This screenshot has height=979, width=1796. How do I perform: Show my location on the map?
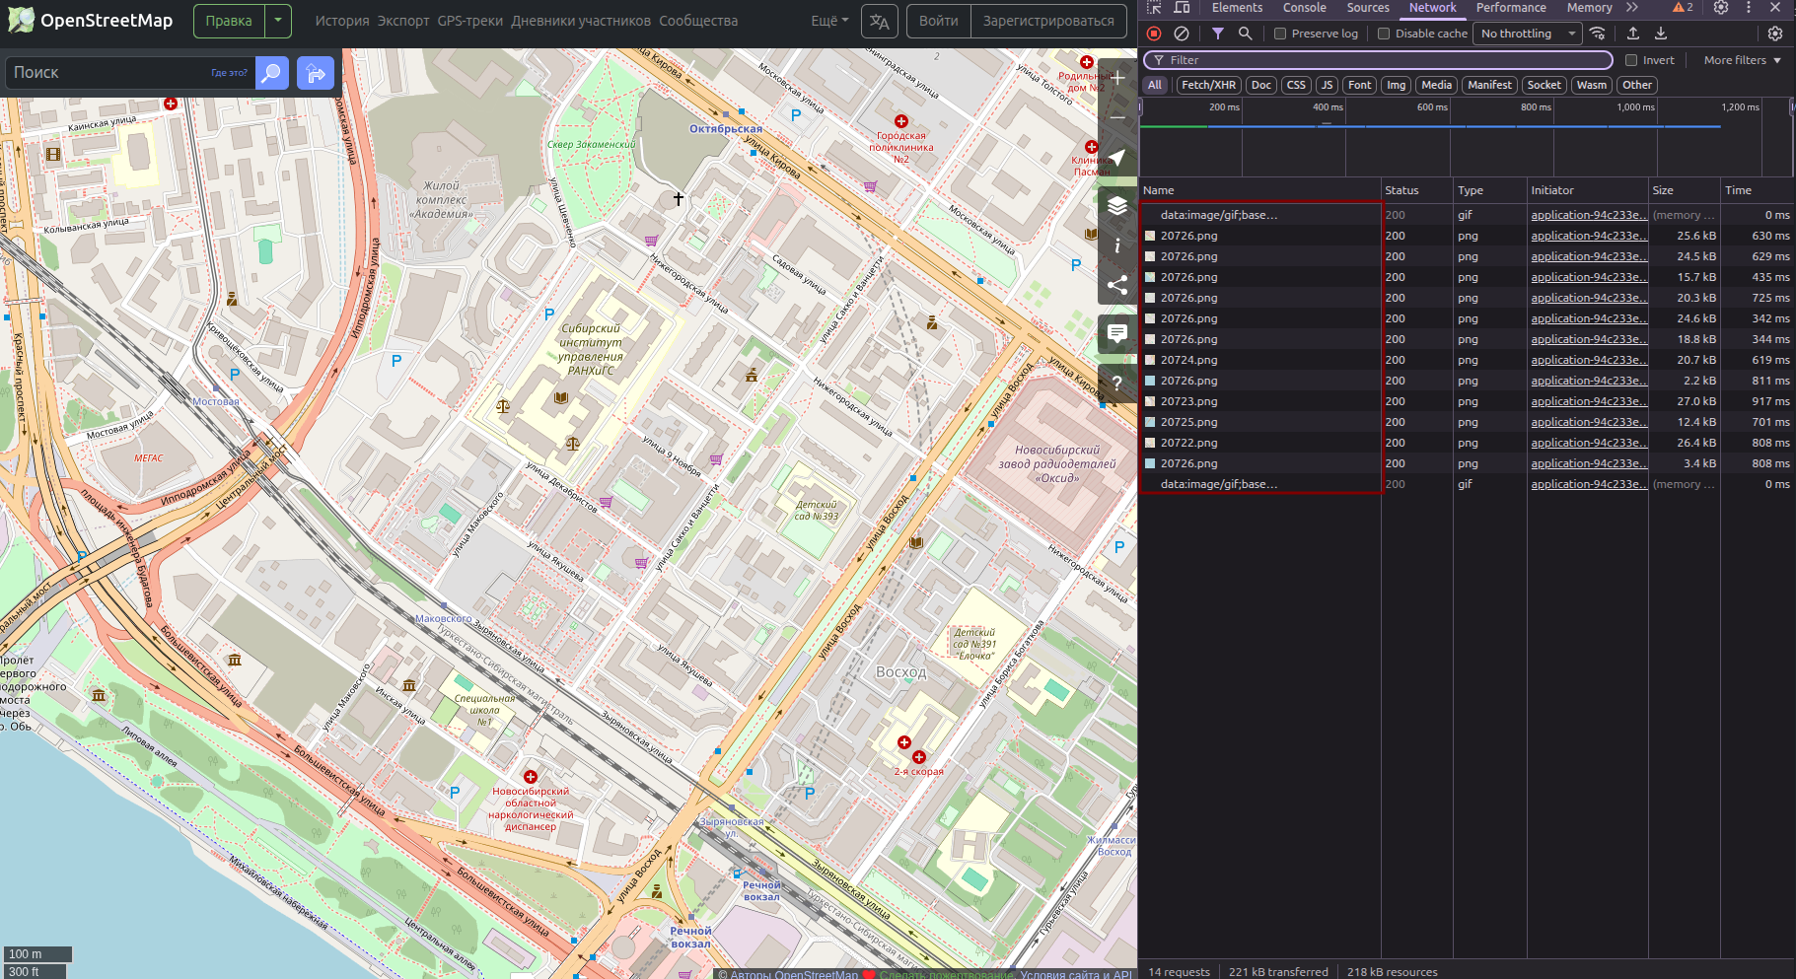click(x=1116, y=159)
